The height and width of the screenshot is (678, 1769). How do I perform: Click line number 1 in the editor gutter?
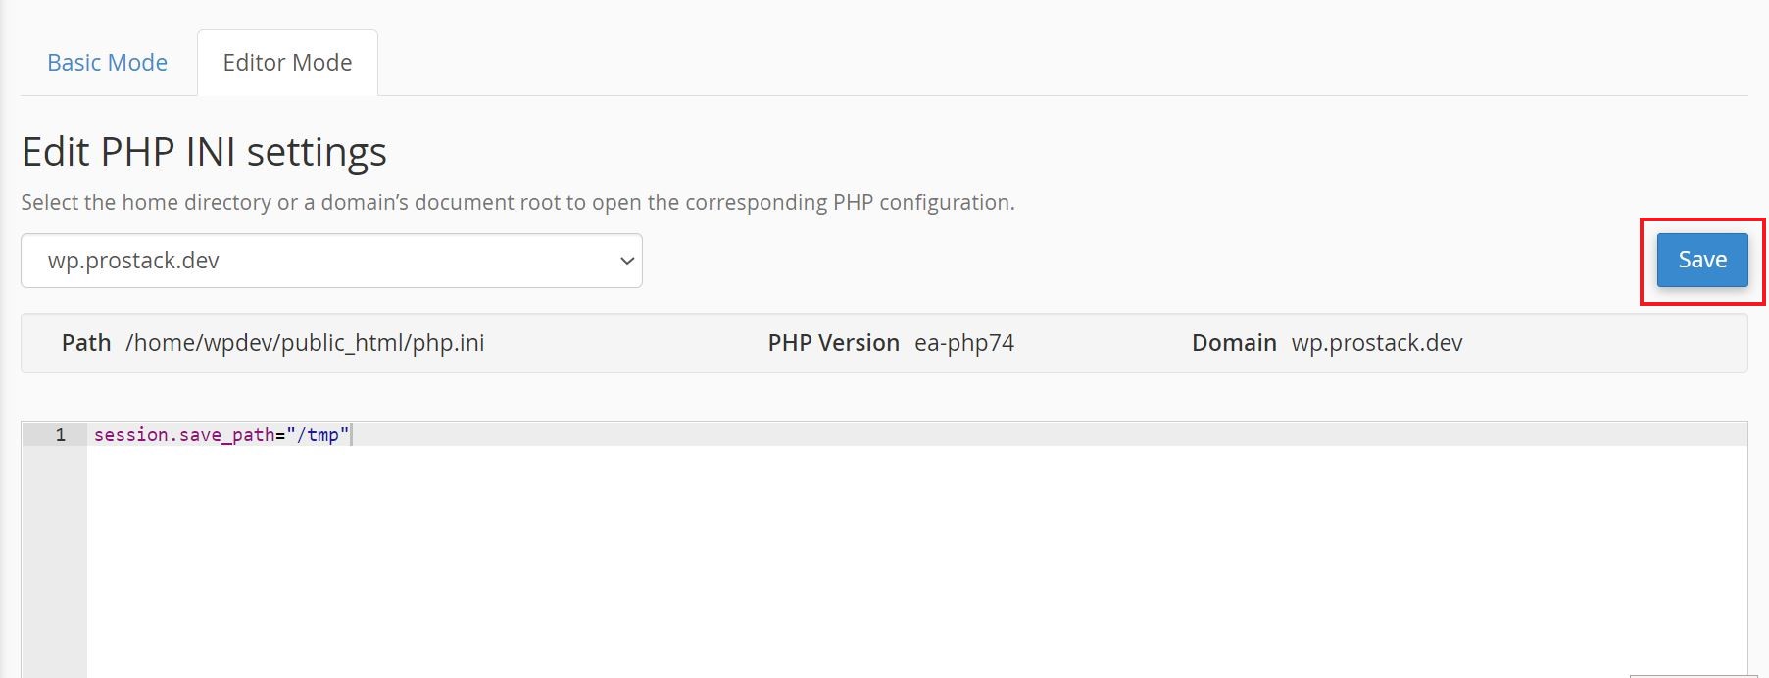point(61,434)
